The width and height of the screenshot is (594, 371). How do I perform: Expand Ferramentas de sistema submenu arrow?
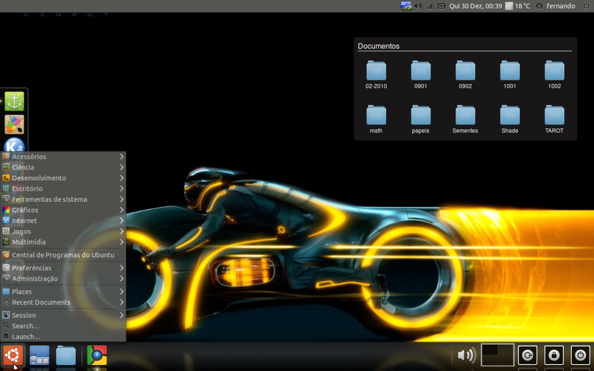click(121, 199)
